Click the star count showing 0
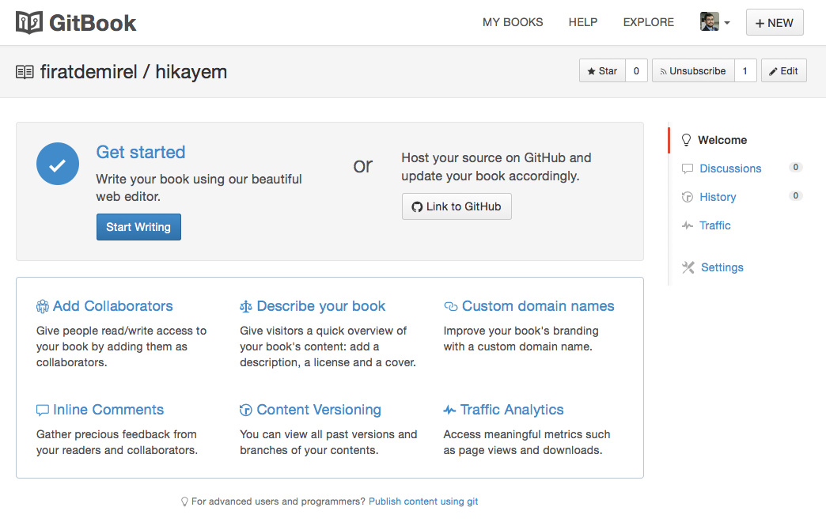Image resolution: width=826 pixels, height=526 pixels. [636, 70]
